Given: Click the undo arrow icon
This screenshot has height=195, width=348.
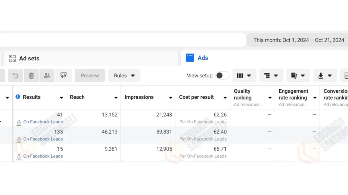Looking at the screenshot, I should pyautogui.click(x=16, y=76).
